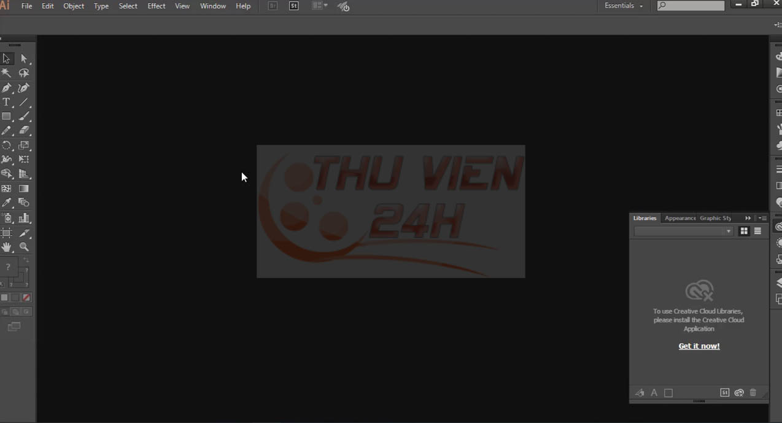Choose the Scale tool
Viewport: 782px width, 423px height.
pyautogui.click(x=24, y=146)
